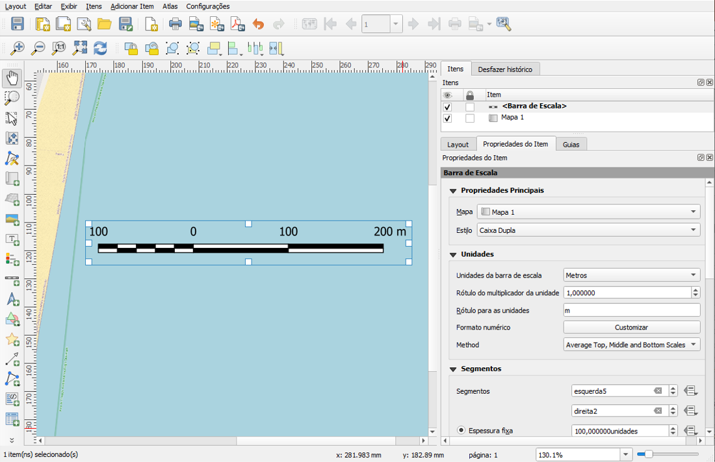Open the Estilo Caixa Dupla dropdown
715x462 pixels.
point(588,230)
